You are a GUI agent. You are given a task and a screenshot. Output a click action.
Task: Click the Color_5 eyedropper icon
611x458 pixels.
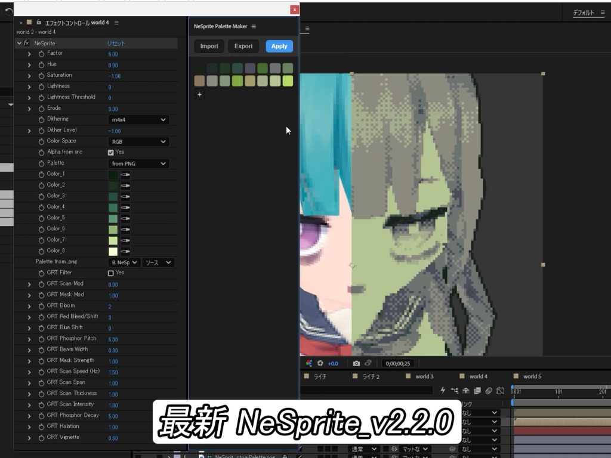[125, 218]
